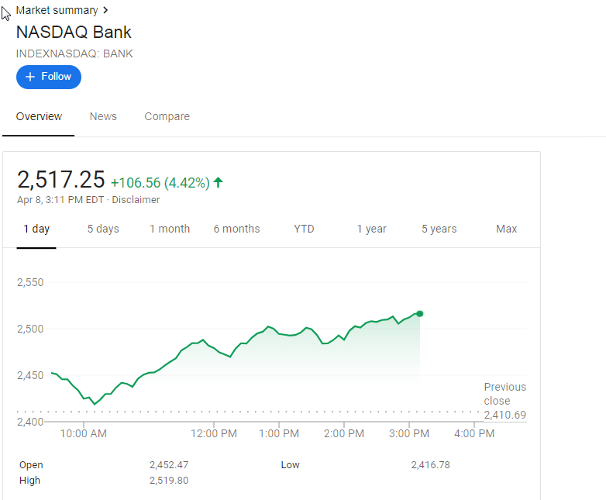Click the plus icon in Follow button
Viewport: 606px width, 500px height.
point(30,77)
